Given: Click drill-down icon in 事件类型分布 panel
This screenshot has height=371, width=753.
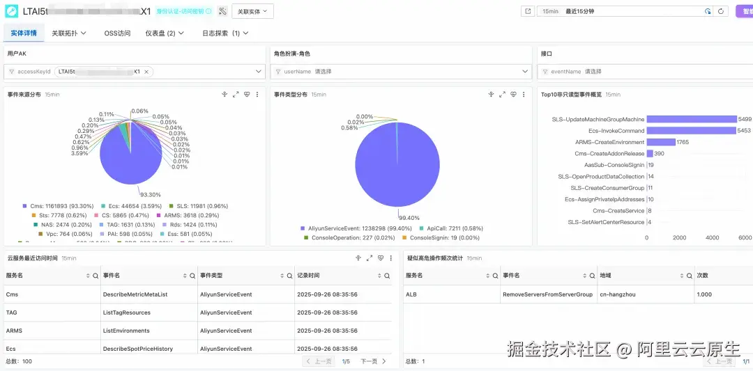Looking at the screenshot, I should (491, 95).
